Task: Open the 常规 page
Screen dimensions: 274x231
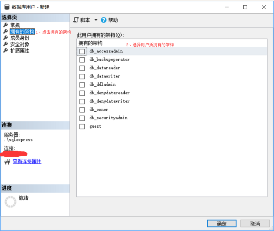Action: point(15,25)
